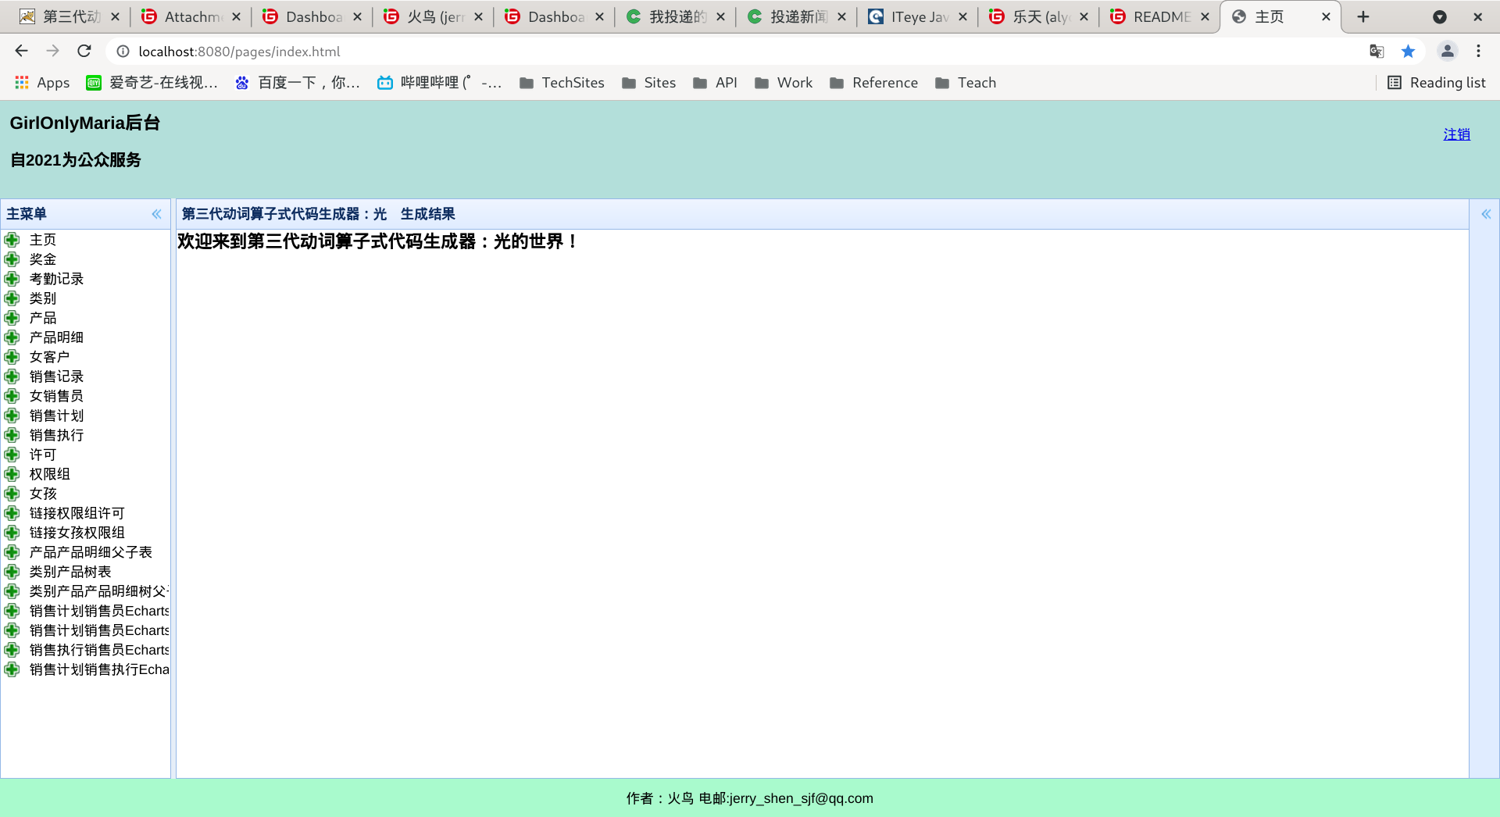Open the TechSites bookmarks folder

pos(562,83)
